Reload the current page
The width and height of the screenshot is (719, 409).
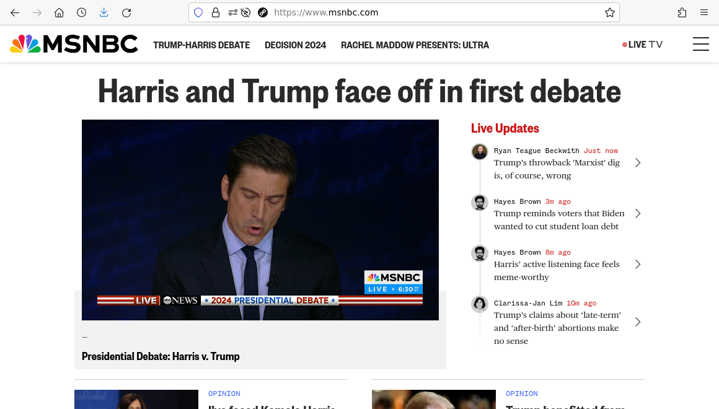pyautogui.click(x=126, y=12)
